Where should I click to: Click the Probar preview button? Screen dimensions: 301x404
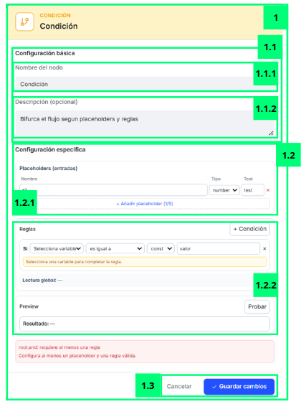tap(257, 306)
